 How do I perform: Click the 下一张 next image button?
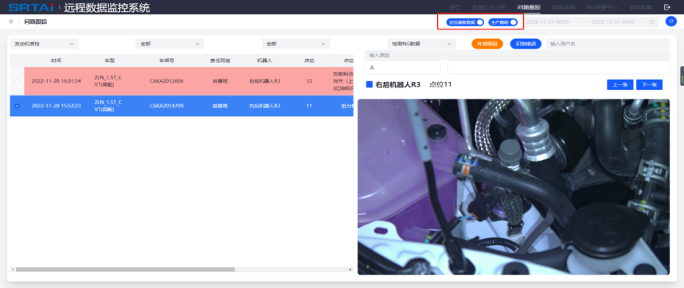(x=649, y=85)
